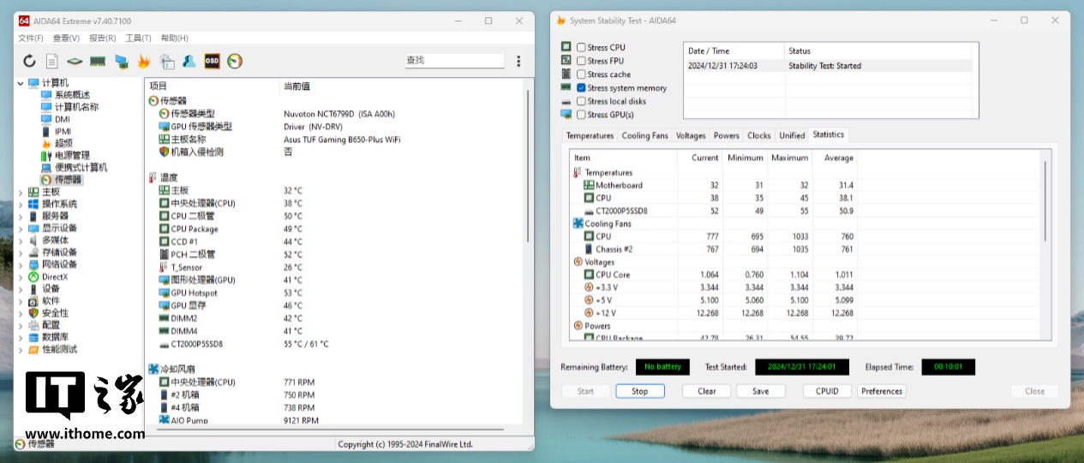This screenshot has width=1084, height=463.
Task: Collapse the 计算机 tree node
Action: [x=21, y=83]
